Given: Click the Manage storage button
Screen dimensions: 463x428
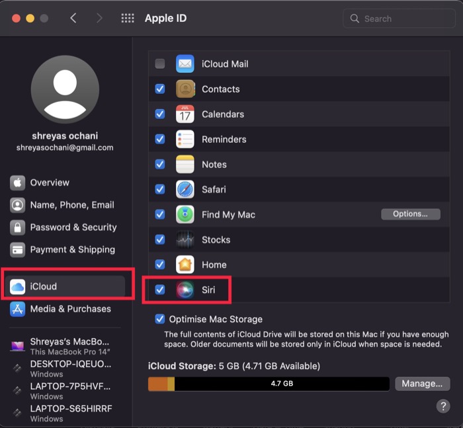Looking at the screenshot, I should pyautogui.click(x=423, y=384).
